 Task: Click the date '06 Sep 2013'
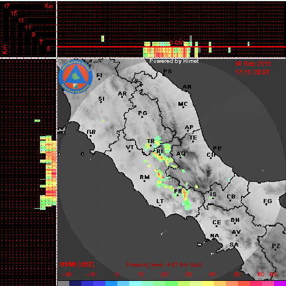(253, 63)
